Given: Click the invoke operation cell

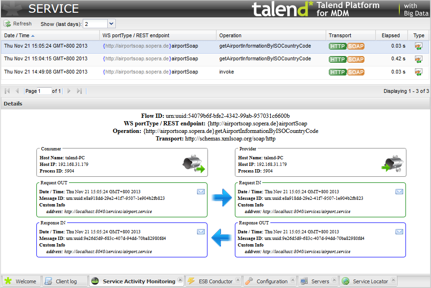Looking at the screenshot, I should [226, 72].
